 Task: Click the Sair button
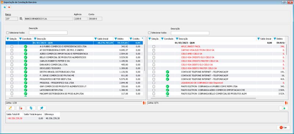pyautogui.click(x=283, y=127)
